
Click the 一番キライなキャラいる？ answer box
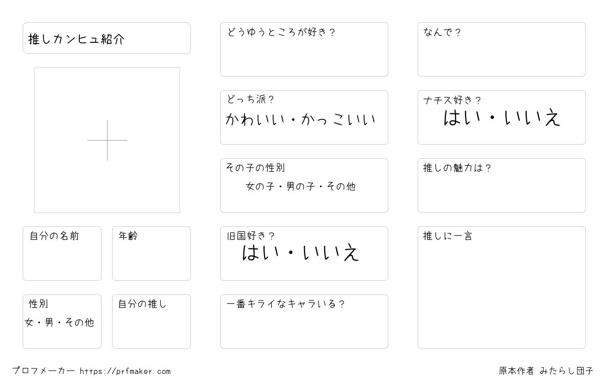point(304,328)
